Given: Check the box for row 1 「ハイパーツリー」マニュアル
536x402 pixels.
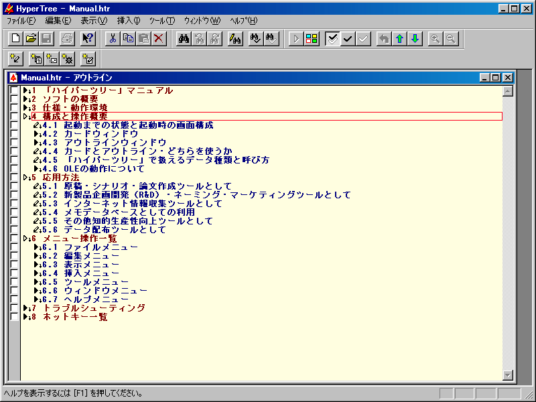Looking at the screenshot, I should (14, 90).
